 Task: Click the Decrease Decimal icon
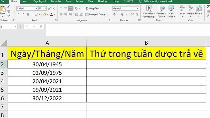(x=137, y=14)
